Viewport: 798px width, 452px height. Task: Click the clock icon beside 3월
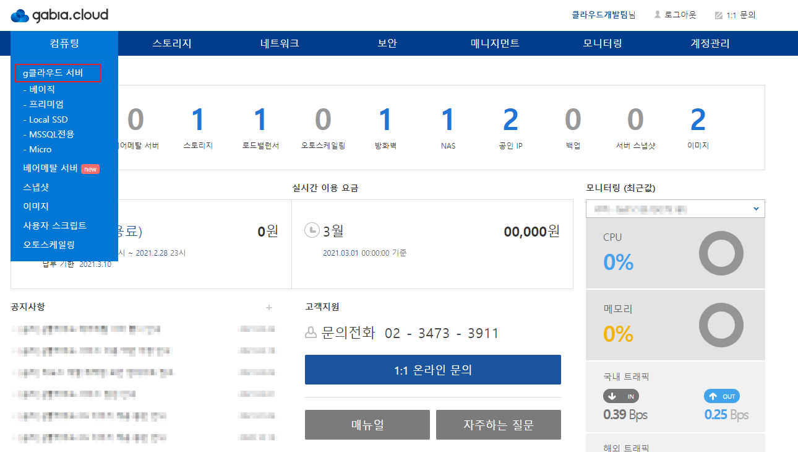click(x=312, y=230)
